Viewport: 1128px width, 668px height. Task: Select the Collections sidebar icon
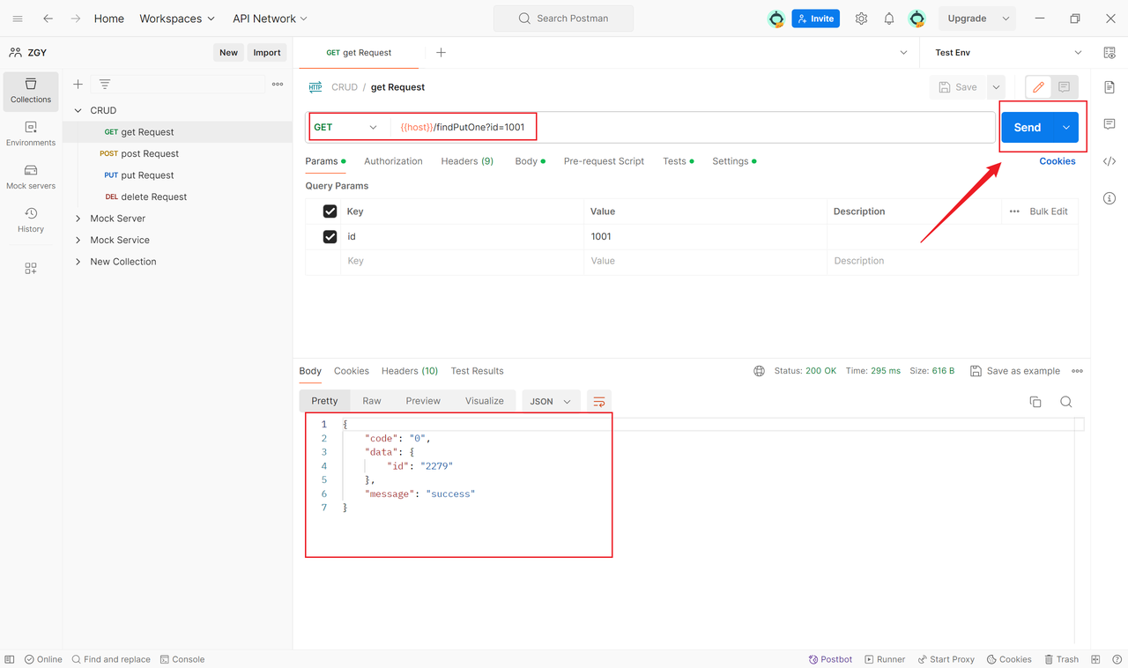pos(31,91)
